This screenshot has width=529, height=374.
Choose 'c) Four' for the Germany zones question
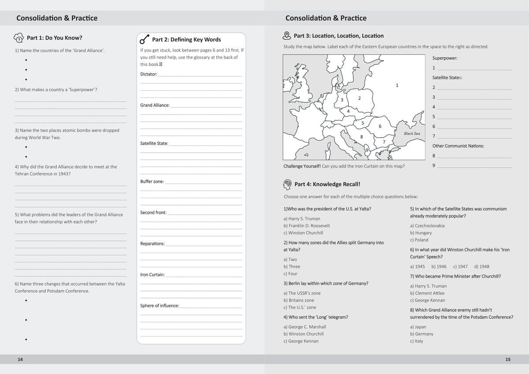pos(291,273)
